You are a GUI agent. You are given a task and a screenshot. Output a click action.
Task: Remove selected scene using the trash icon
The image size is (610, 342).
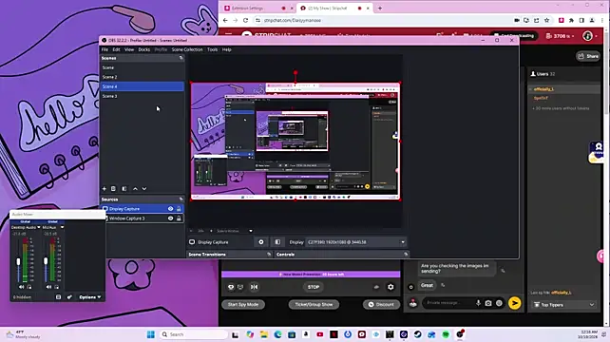click(113, 189)
